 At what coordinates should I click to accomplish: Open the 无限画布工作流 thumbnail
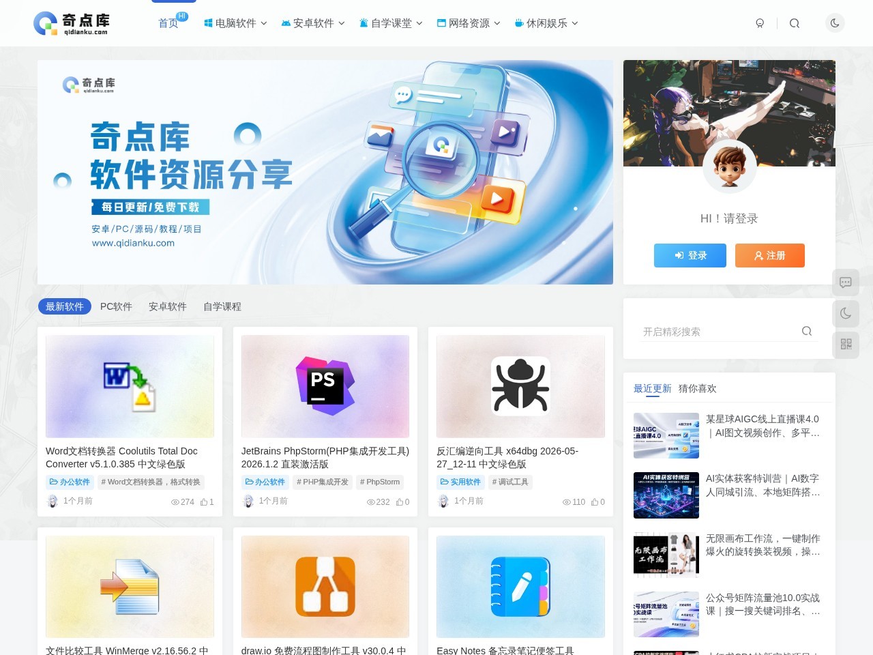coord(666,555)
